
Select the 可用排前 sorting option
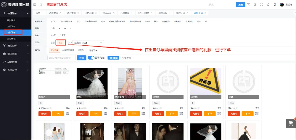coord(113,58)
